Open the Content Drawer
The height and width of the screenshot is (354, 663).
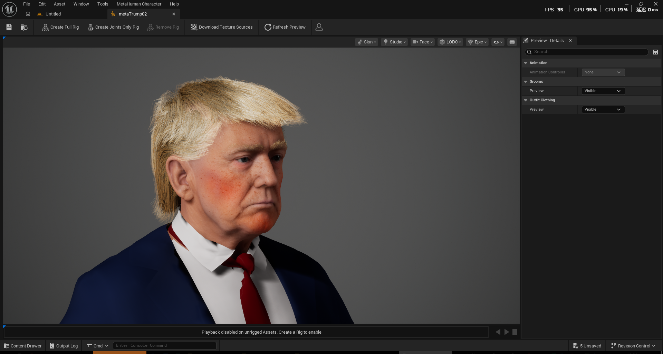tap(22, 346)
